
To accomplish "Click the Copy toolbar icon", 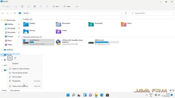I will (x=22, y=7).
